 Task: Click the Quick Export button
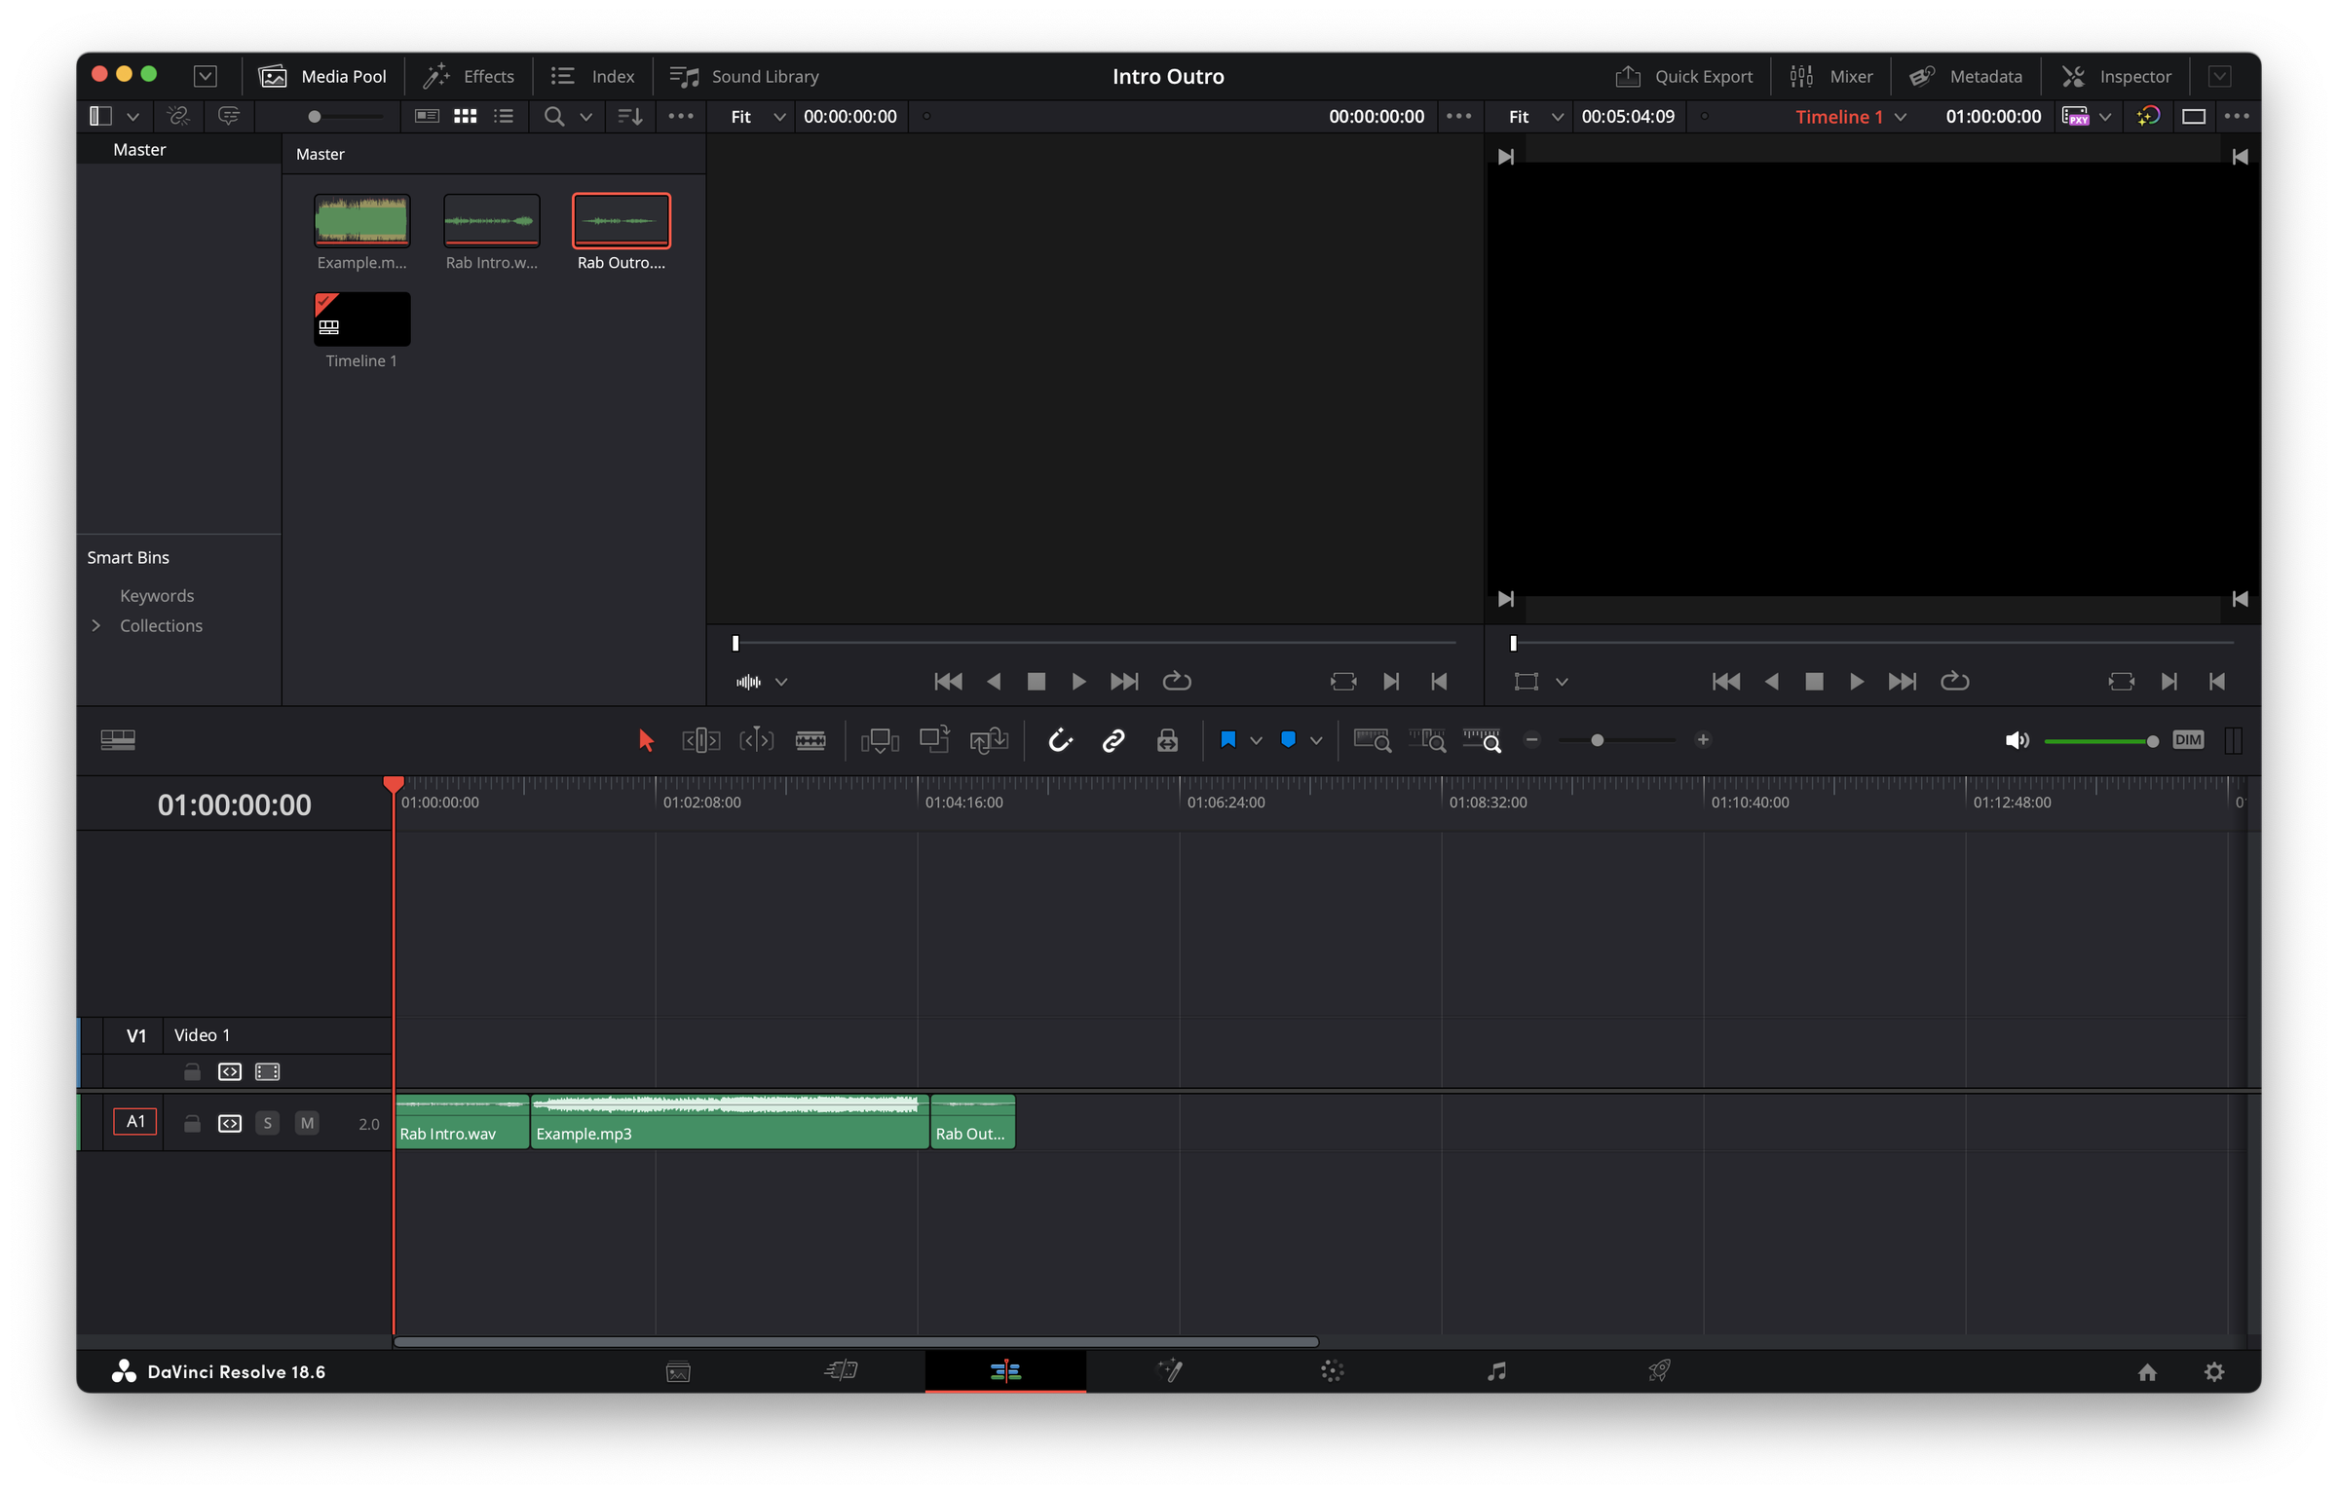(1685, 75)
